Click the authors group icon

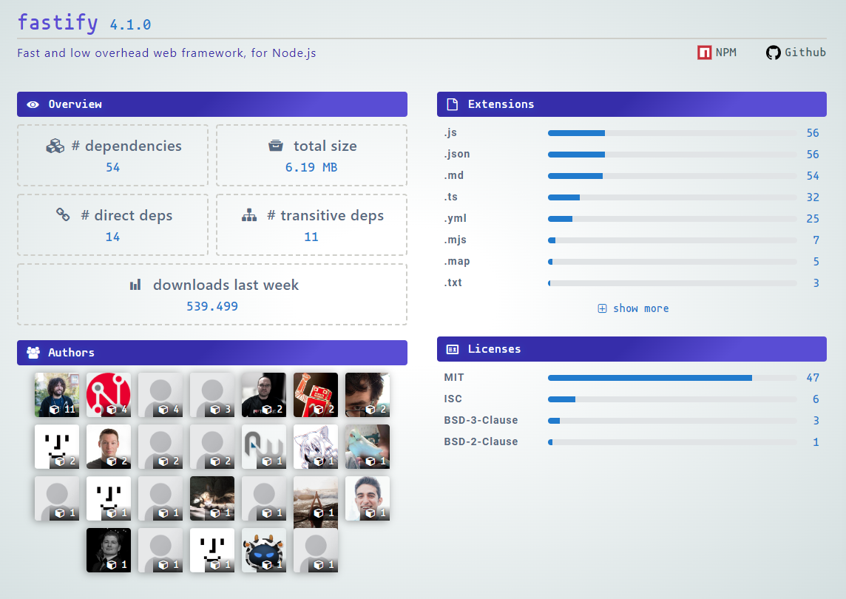pyautogui.click(x=32, y=353)
